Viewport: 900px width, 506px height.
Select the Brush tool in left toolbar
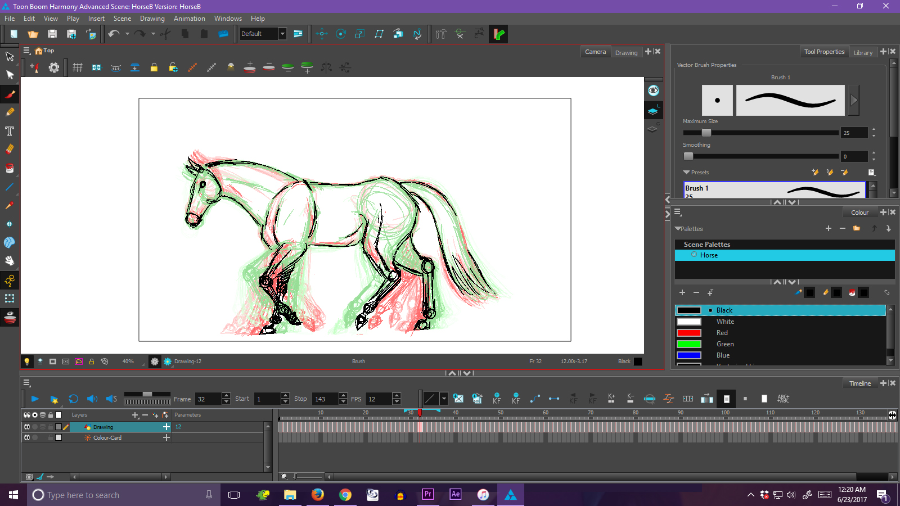(10, 94)
